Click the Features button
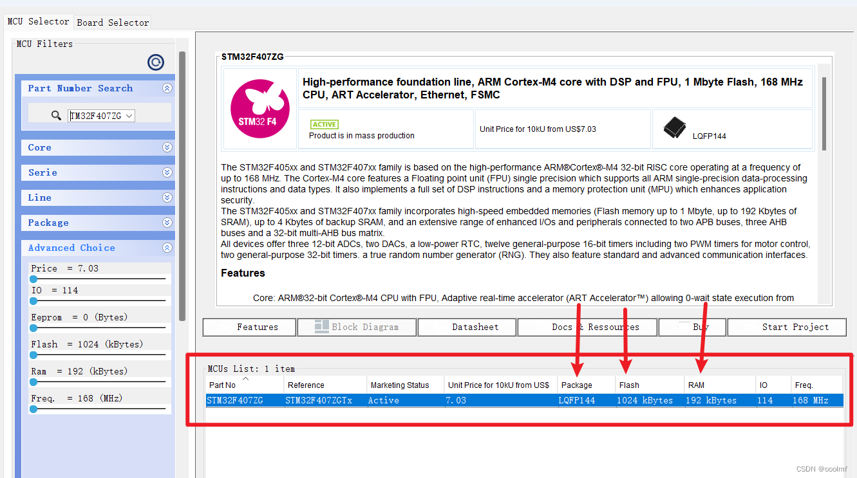This screenshot has width=857, height=478. coord(249,327)
